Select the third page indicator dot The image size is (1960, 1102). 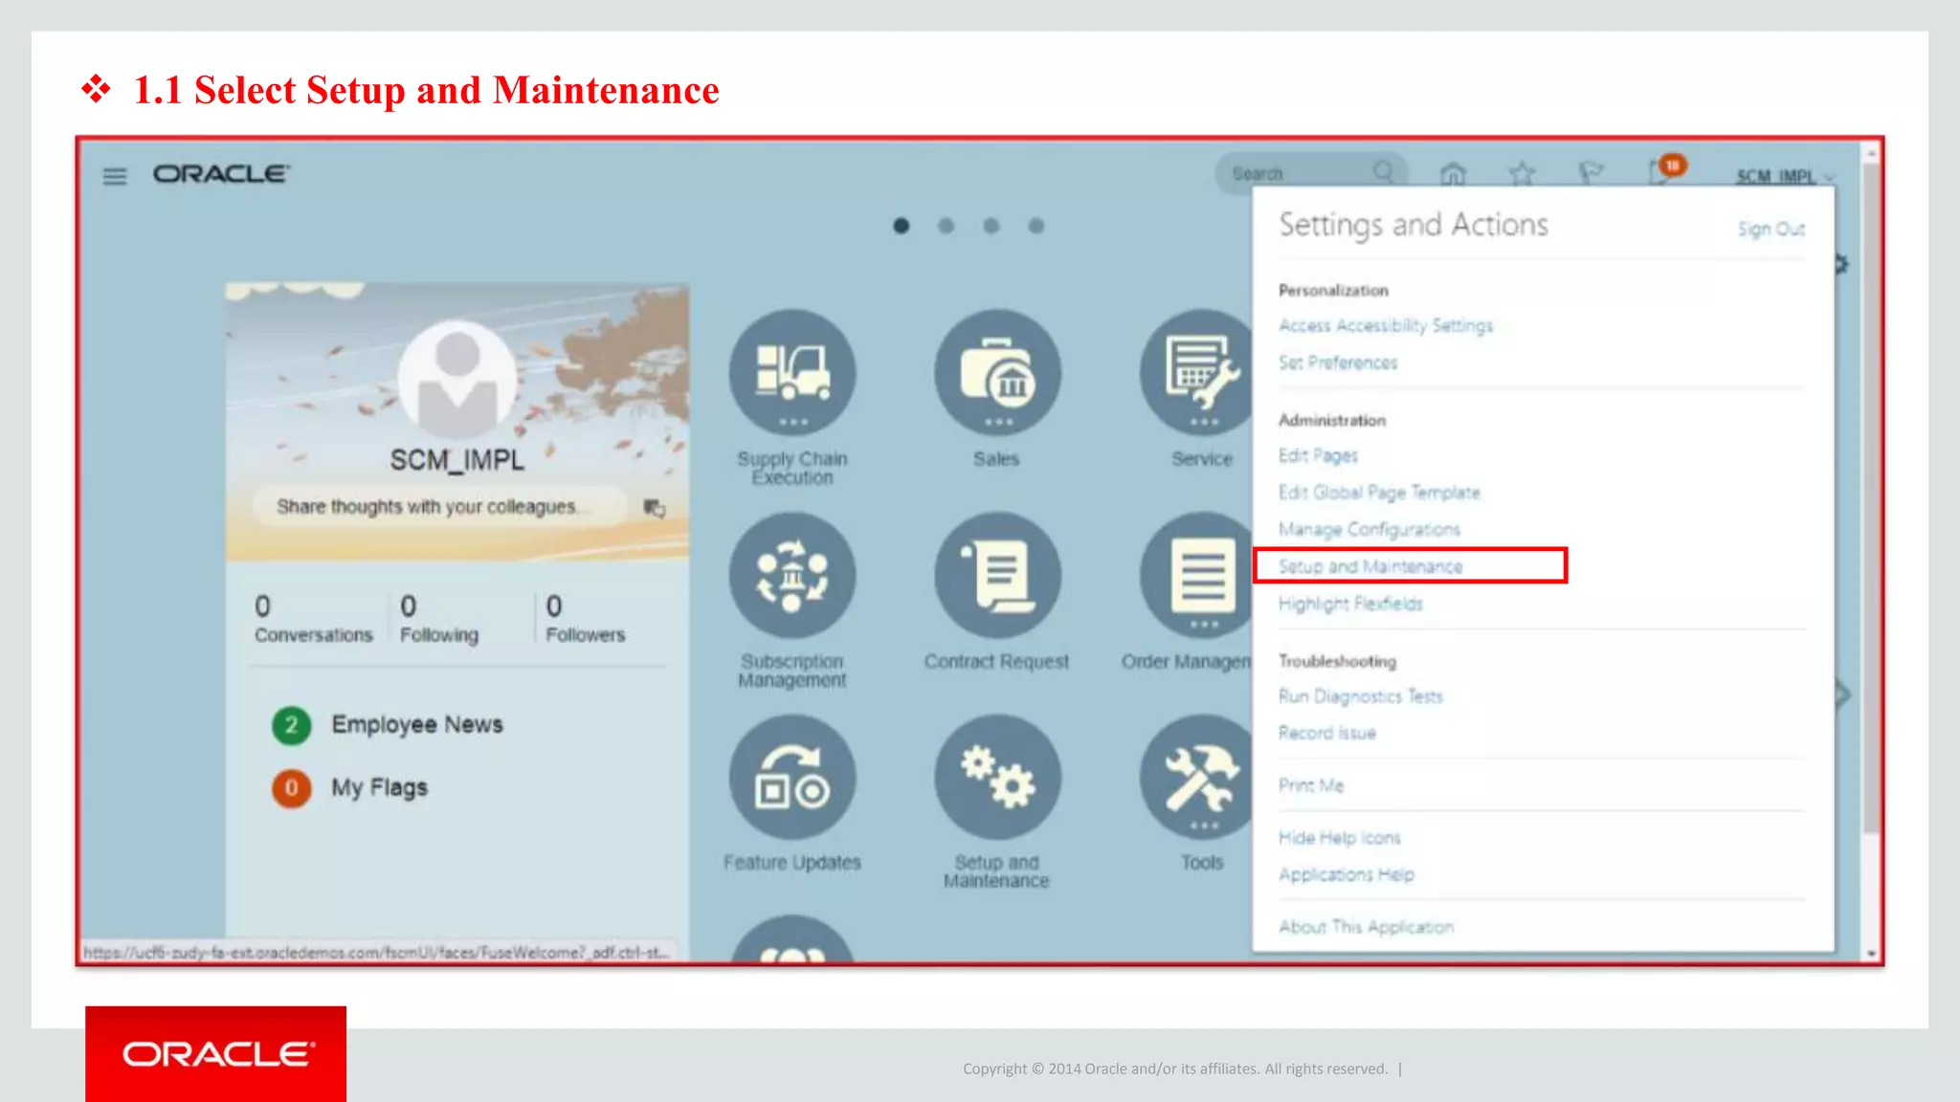pos(991,226)
